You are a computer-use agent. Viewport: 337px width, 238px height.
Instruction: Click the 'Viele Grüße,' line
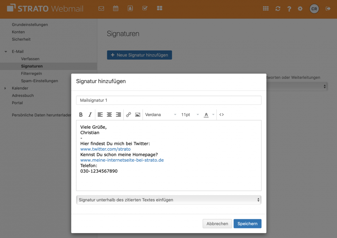[93, 127]
